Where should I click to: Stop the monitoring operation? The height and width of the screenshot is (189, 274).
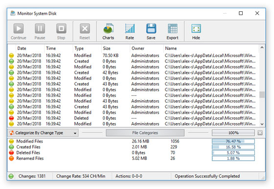(61, 32)
